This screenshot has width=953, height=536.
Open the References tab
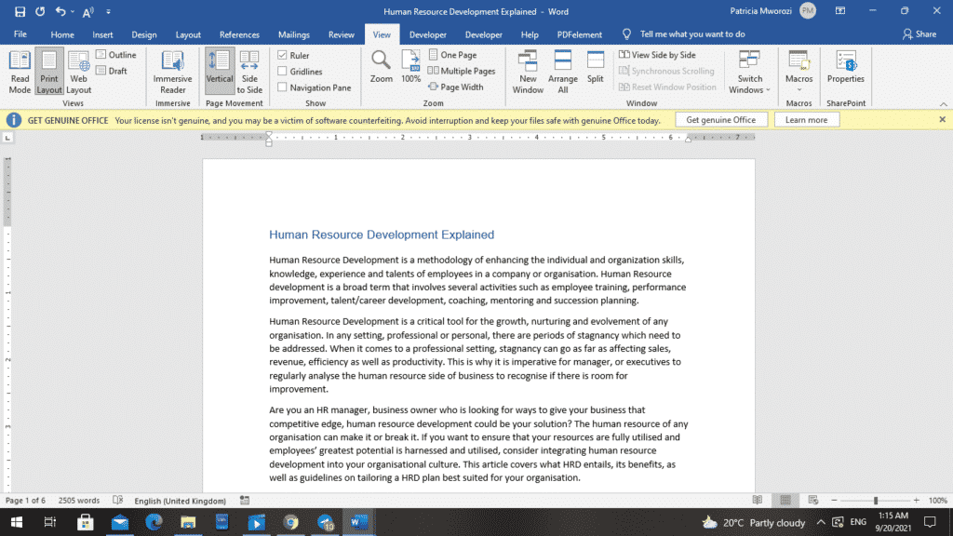(x=239, y=34)
